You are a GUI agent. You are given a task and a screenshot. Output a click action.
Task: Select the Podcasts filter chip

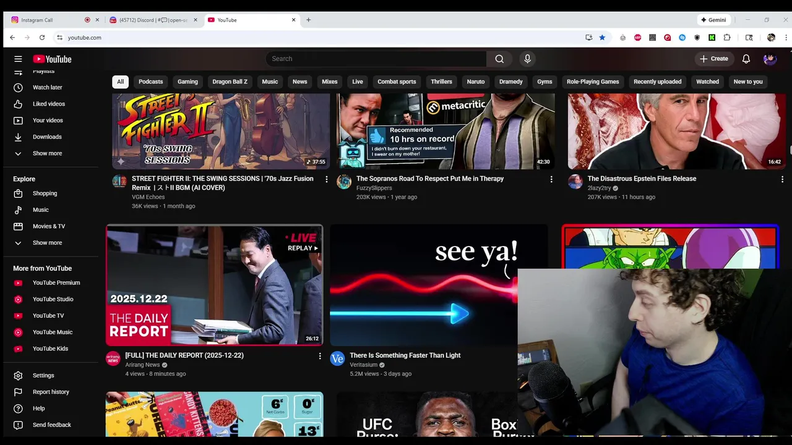click(151, 82)
